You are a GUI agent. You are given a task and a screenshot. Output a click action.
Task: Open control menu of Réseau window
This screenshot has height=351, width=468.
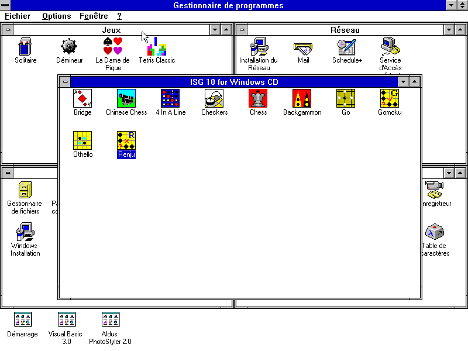coord(242,30)
